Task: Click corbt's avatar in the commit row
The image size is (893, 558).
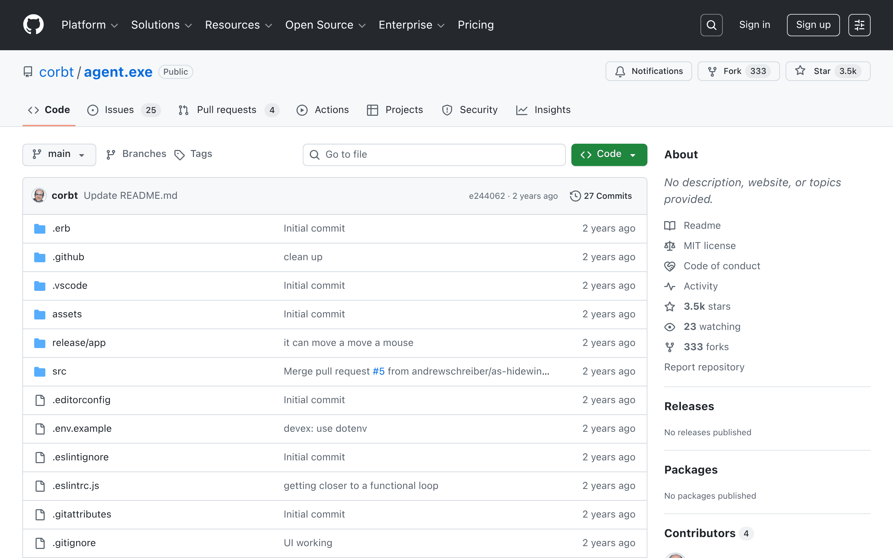Action: (x=39, y=196)
